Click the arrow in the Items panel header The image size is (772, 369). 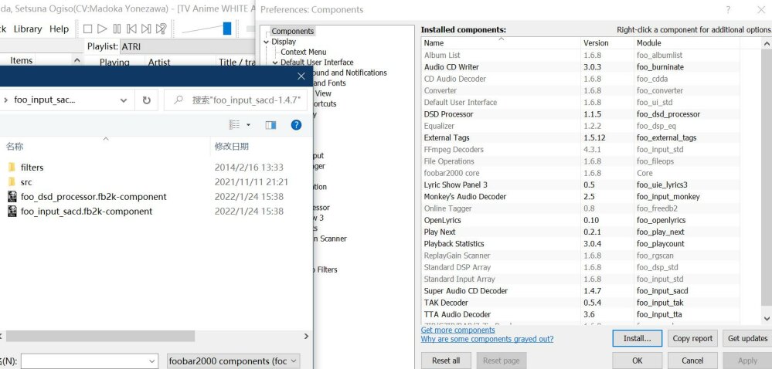(77, 60)
